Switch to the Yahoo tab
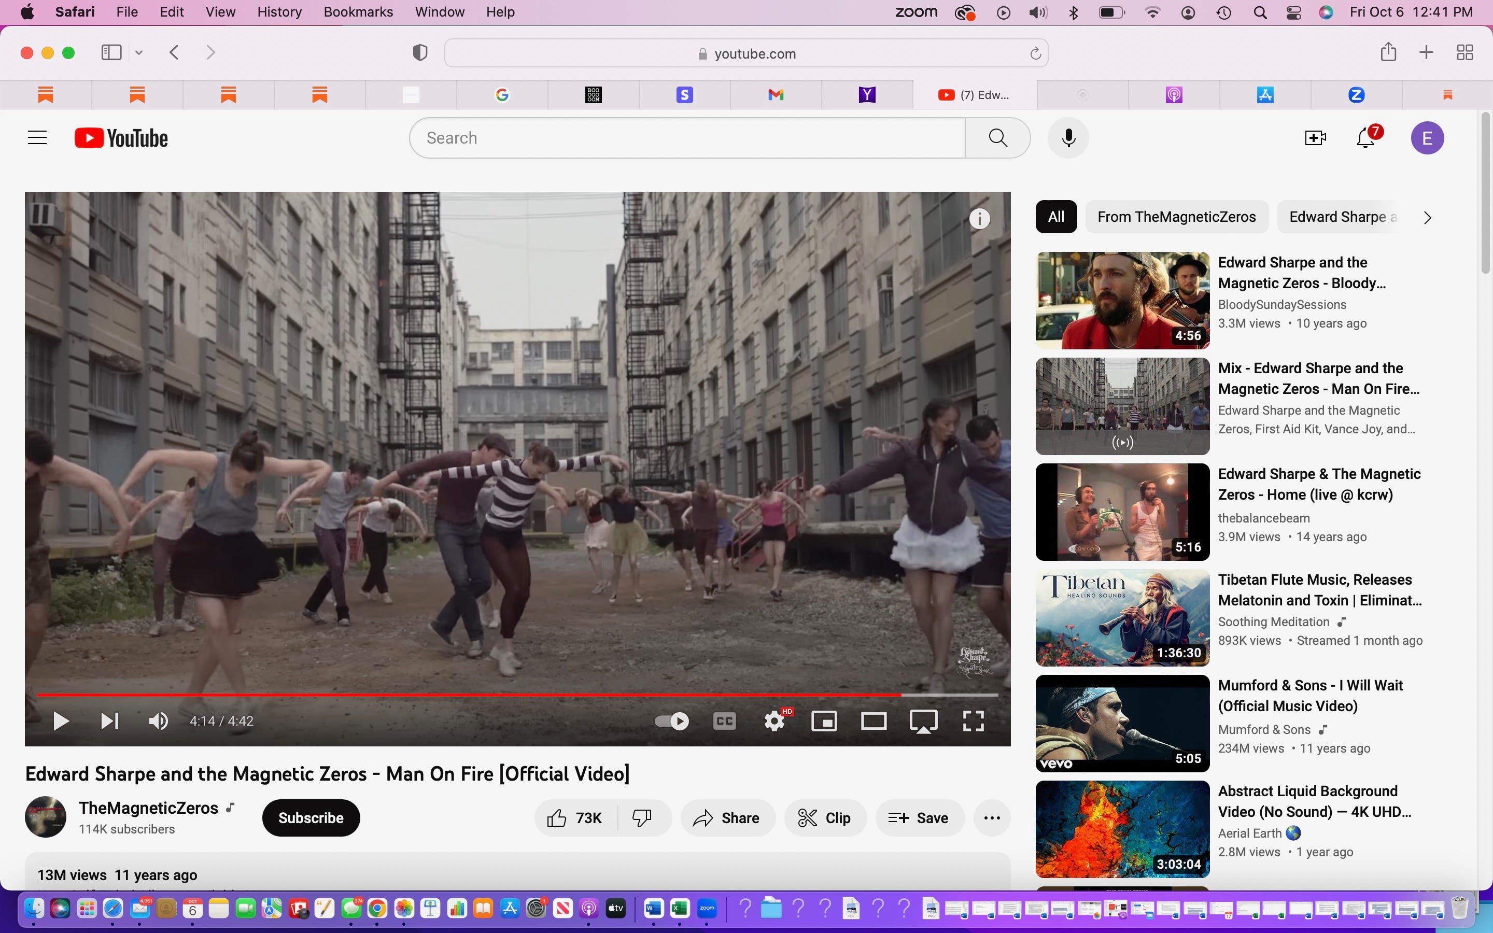The height and width of the screenshot is (933, 1493). click(867, 94)
